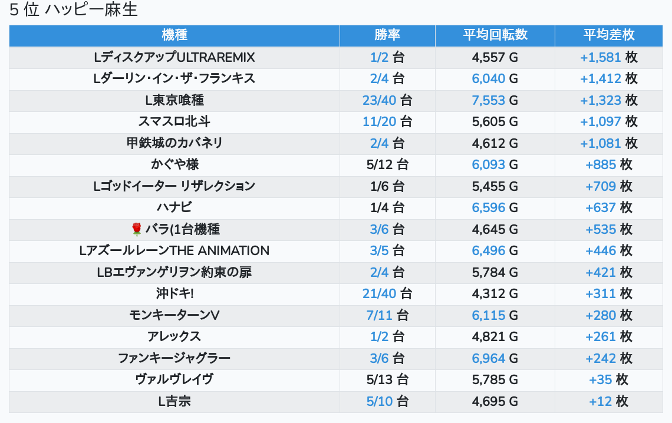Click the 平均回転数 column header
The width and height of the screenshot is (672, 423).
pyautogui.click(x=495, y=35)
